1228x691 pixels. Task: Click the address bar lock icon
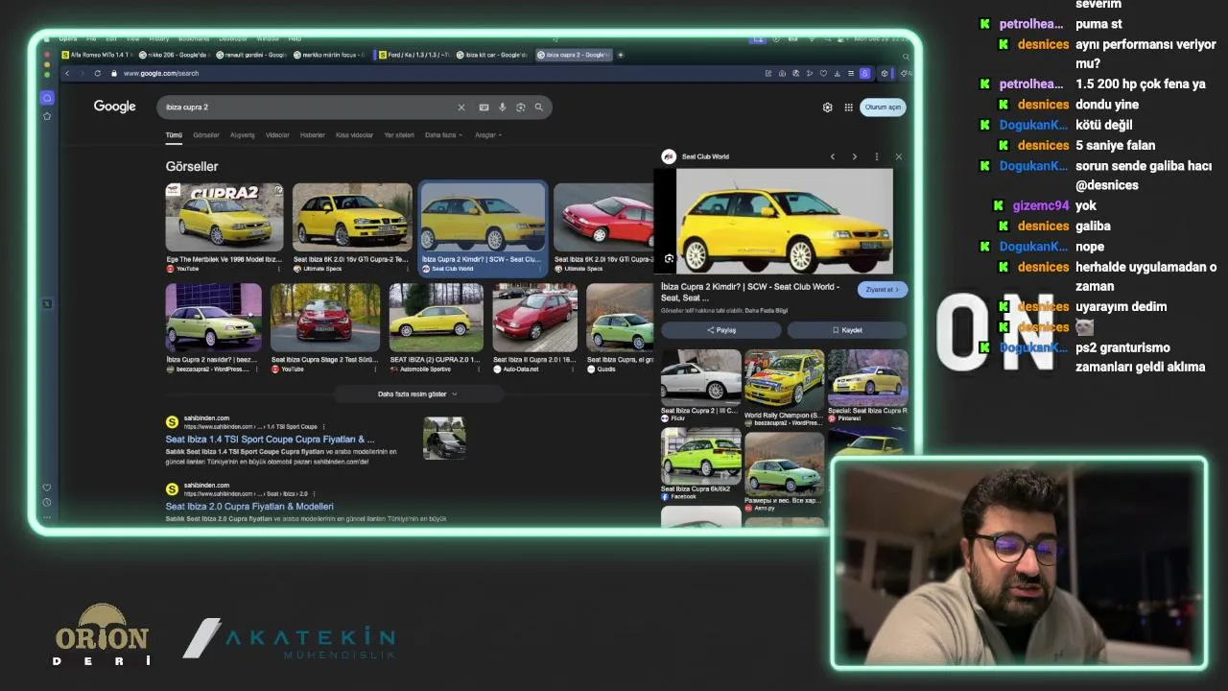point(114,73)
